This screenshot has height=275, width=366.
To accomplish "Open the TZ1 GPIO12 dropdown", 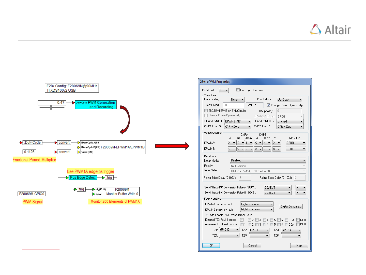I will (229, 230).
